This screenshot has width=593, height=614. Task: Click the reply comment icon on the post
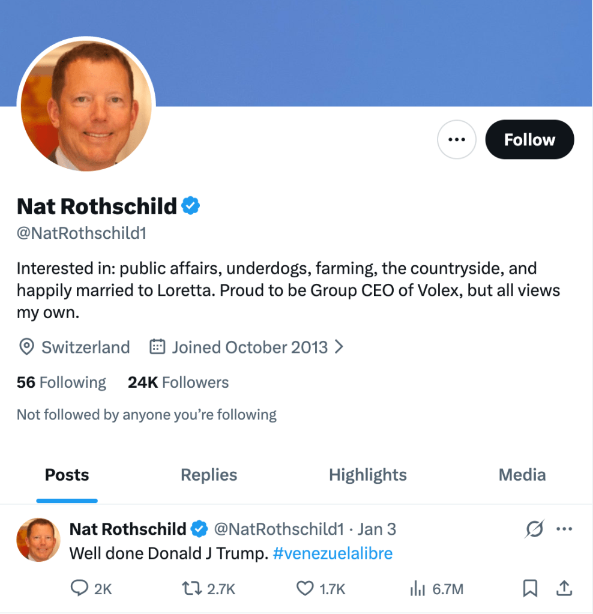click(80, 589)
